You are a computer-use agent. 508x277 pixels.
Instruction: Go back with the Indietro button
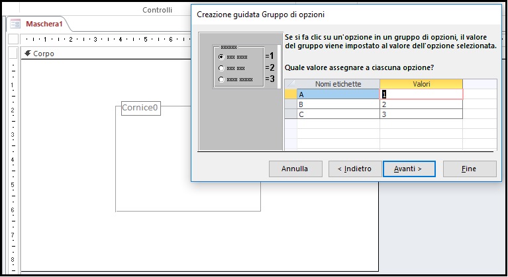(x=355, y=169)
